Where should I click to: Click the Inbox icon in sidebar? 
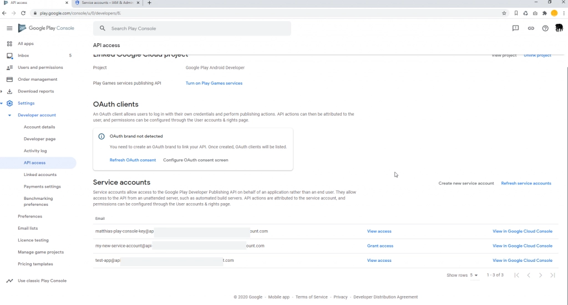(9, 56)
